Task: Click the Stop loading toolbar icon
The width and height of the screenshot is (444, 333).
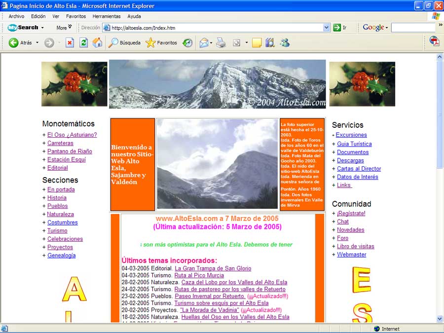Action: [70, 43]
